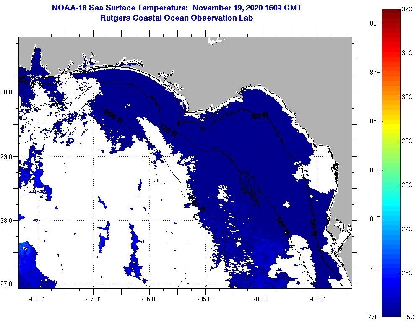Screen dimensions: 416x323
Task: Select the 32C label on the color scale
Action: pyautogui.click(x=407, y=8)
